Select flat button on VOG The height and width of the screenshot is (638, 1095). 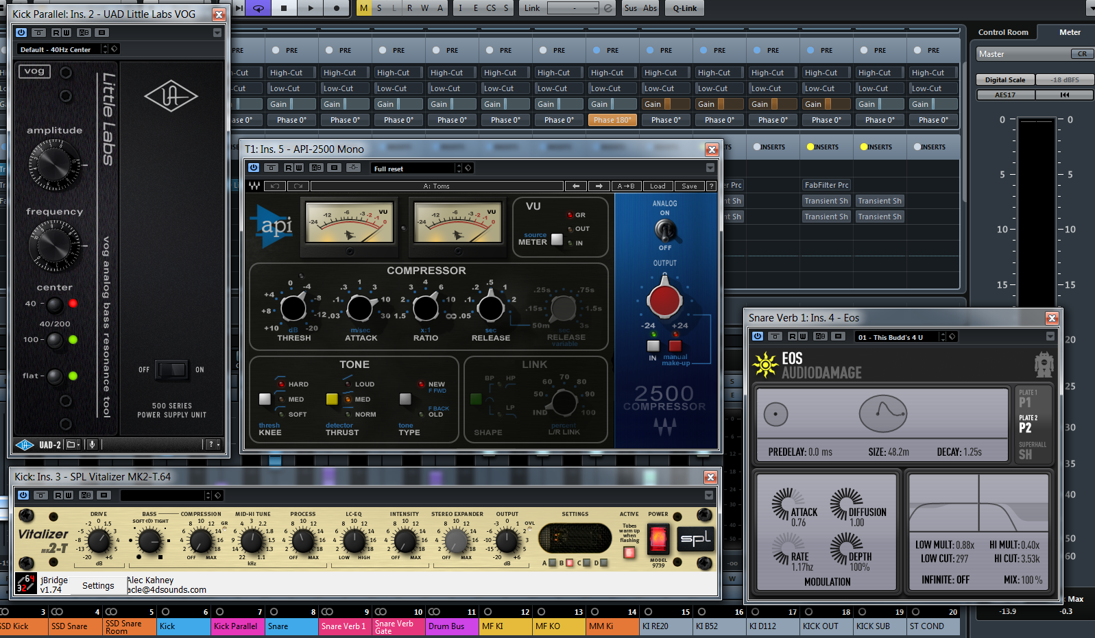click(x=54, y=376)
